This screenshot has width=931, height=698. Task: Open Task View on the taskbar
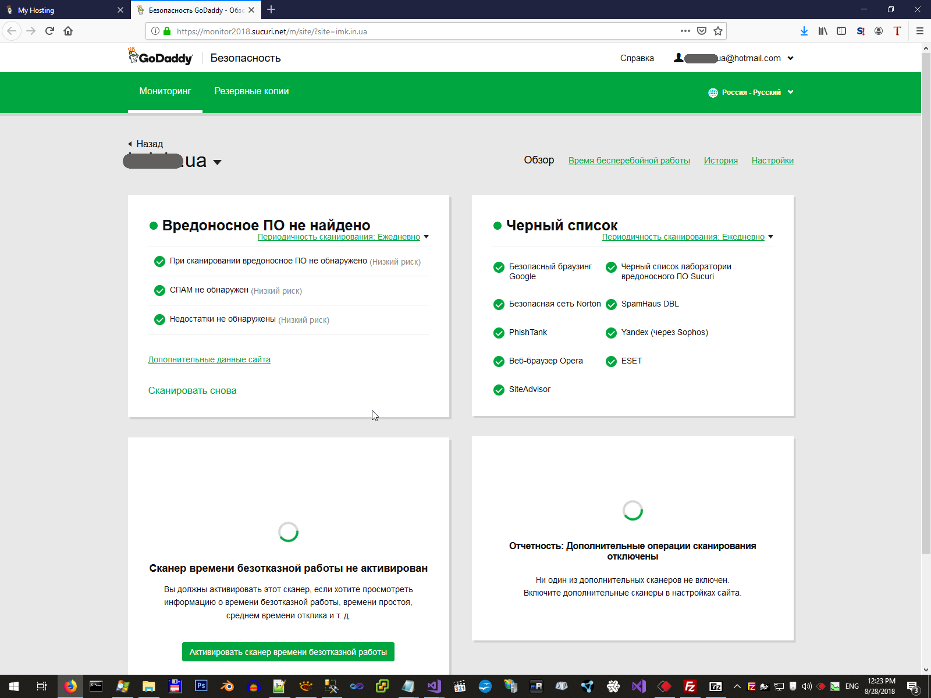click(42, 686)
